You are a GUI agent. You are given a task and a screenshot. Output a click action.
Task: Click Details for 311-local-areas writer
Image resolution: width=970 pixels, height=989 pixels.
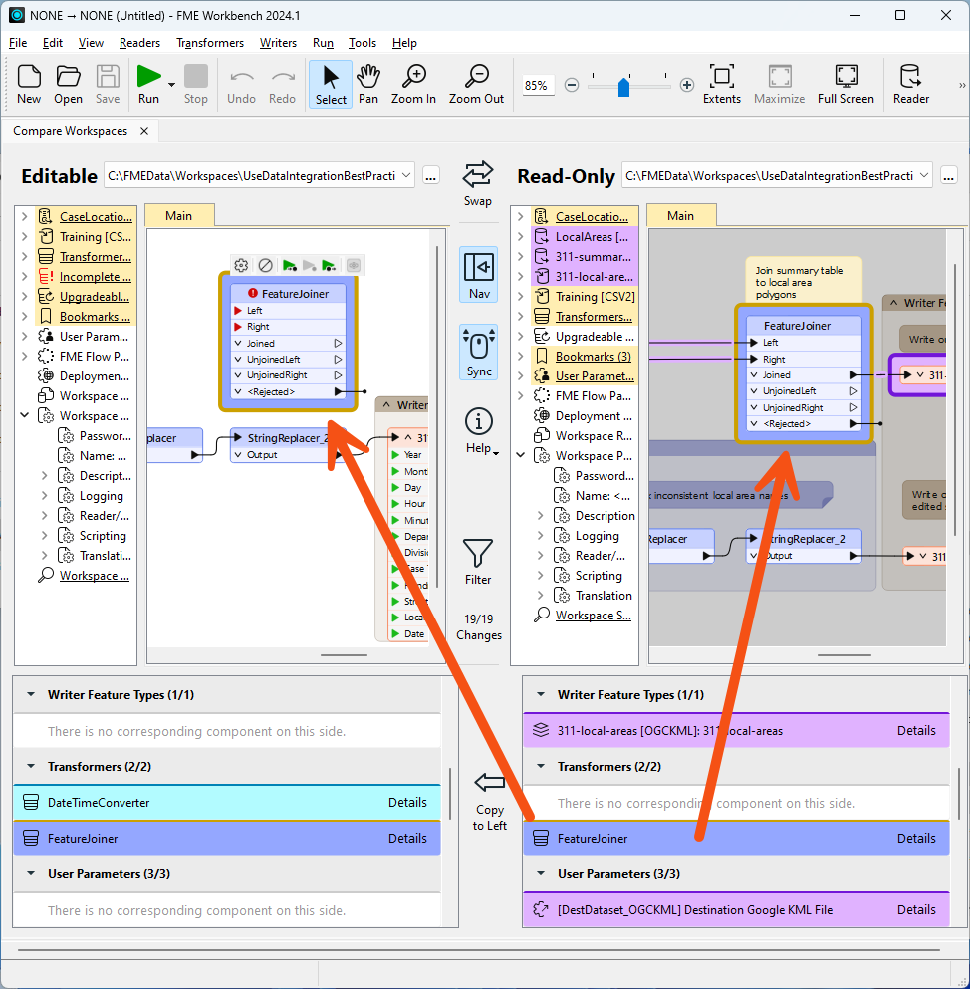[x=916, y=730]
